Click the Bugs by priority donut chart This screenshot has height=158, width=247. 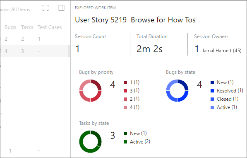click(x=91, y=90)
